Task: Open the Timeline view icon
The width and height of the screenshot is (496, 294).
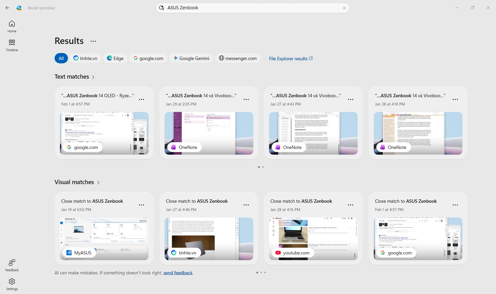Action: pos(12,45)
